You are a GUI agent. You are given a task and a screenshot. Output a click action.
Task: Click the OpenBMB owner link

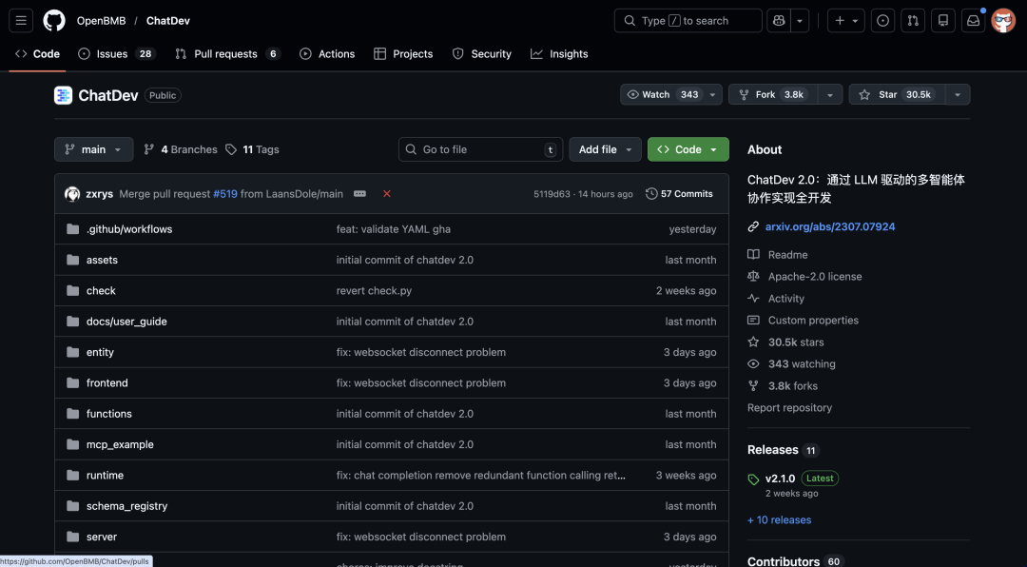point(102,20)
